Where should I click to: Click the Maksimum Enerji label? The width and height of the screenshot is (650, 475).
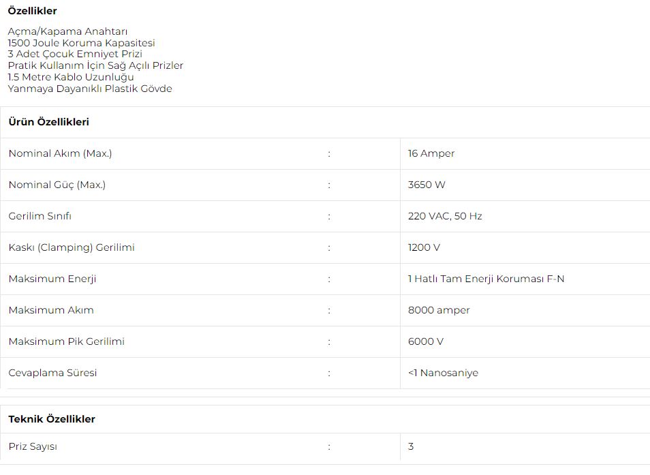pyautogui.click(x=52, y=279)
